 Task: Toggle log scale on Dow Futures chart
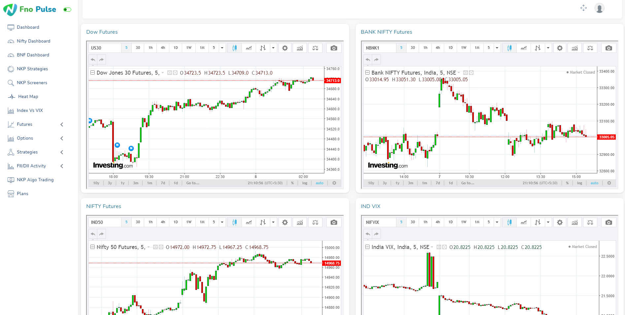pyautogui.click(x=305, y=183)
